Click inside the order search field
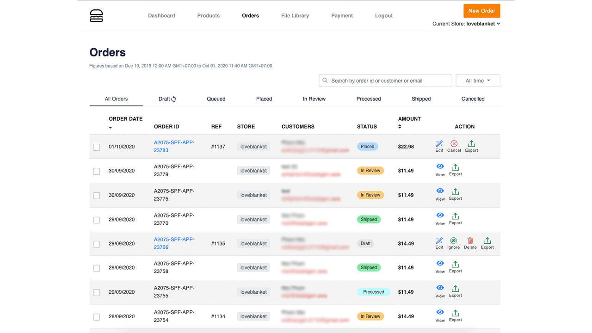Image resolution: width=592 pixels, height=333 pixels. point(385,80)
